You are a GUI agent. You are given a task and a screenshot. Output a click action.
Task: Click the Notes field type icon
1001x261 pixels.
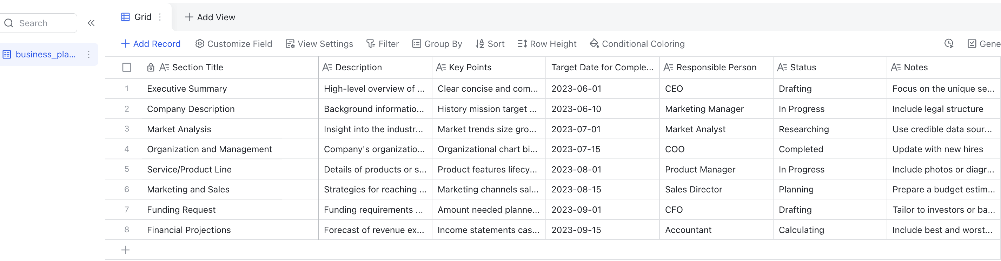click(x=896, y=68)
